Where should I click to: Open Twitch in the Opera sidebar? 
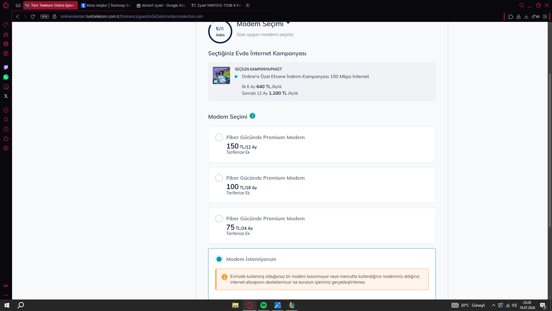coord(6,67)
